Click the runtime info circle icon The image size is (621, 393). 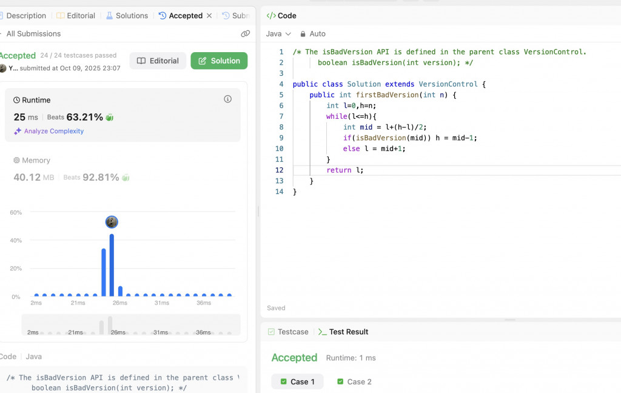228,99
